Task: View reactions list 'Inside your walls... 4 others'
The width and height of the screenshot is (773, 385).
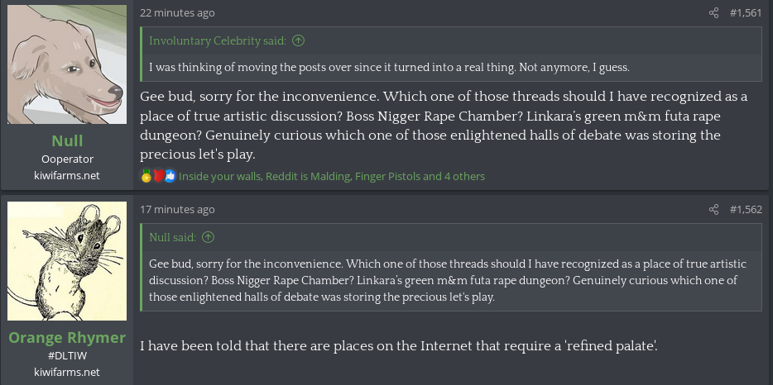Action: point(332,176)
